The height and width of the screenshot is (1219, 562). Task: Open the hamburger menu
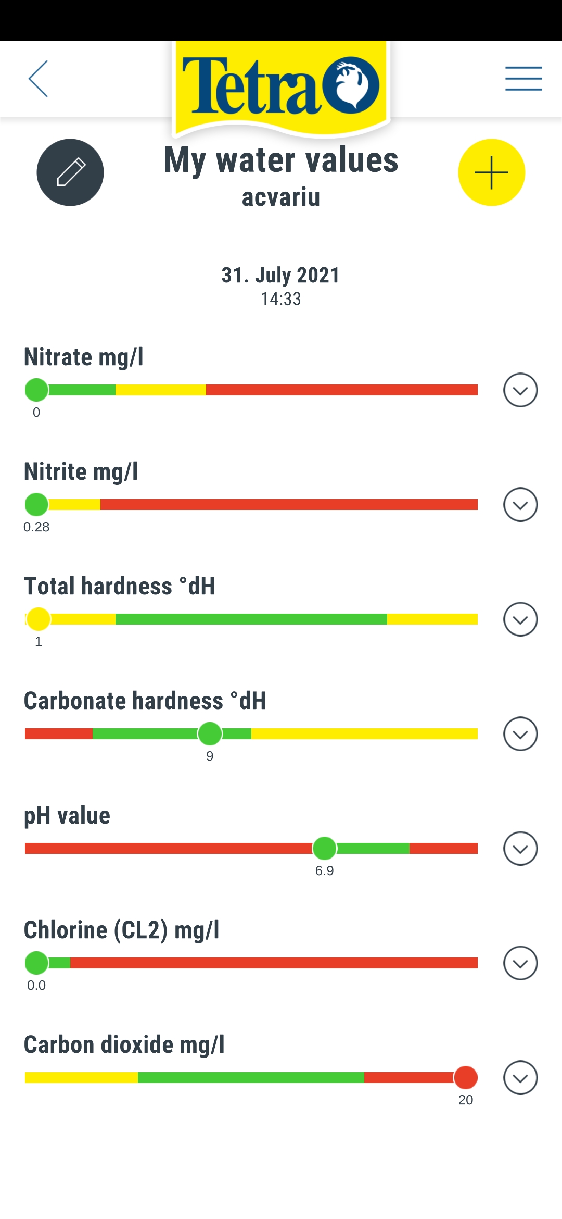point(523,79)
